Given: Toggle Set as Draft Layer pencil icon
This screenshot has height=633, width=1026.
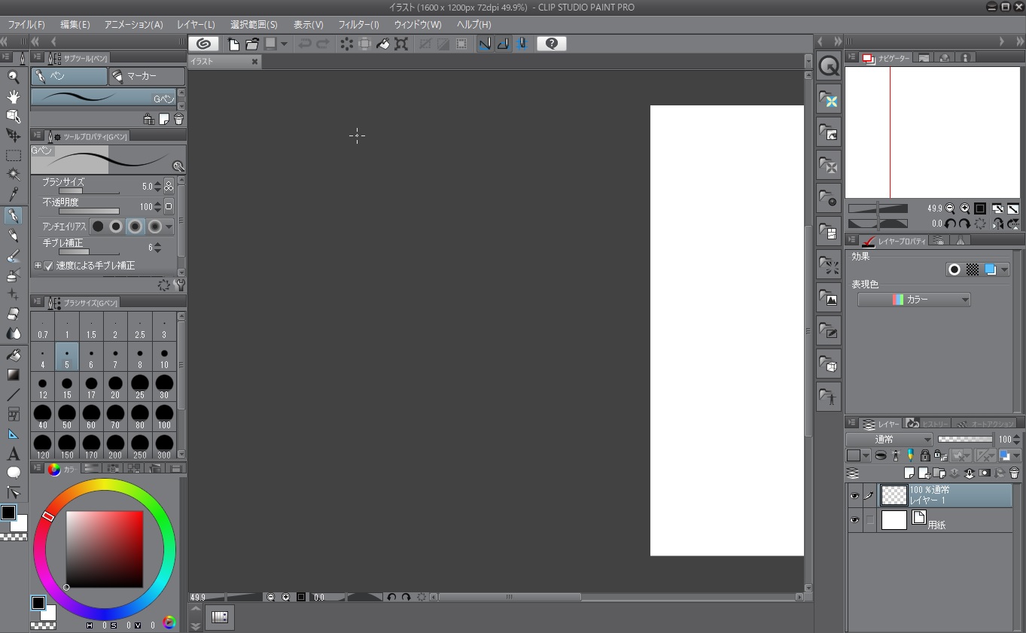Looking at the screenshot, I should [x=910, y=455].
